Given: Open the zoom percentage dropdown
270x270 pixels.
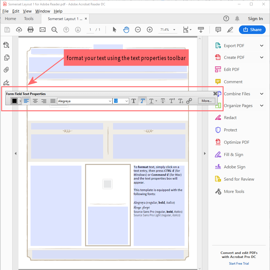Looking at the screenshot, I should [174, 30].
